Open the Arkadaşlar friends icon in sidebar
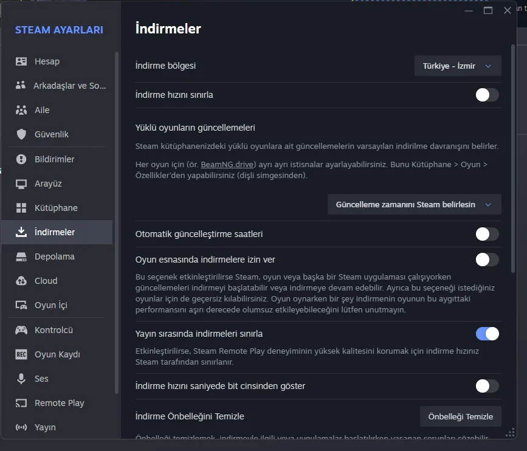The image size is (527, 451). (x=21, y=86)
